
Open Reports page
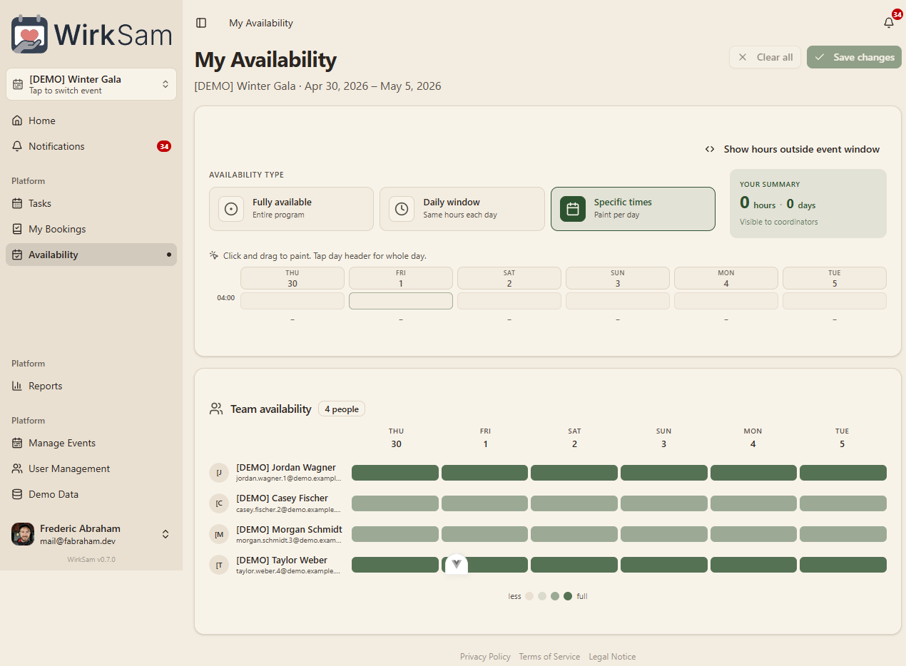(91, 386)
